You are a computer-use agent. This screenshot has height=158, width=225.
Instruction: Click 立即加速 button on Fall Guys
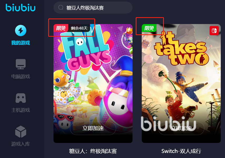pyautogui.click(x=93, y=128)
